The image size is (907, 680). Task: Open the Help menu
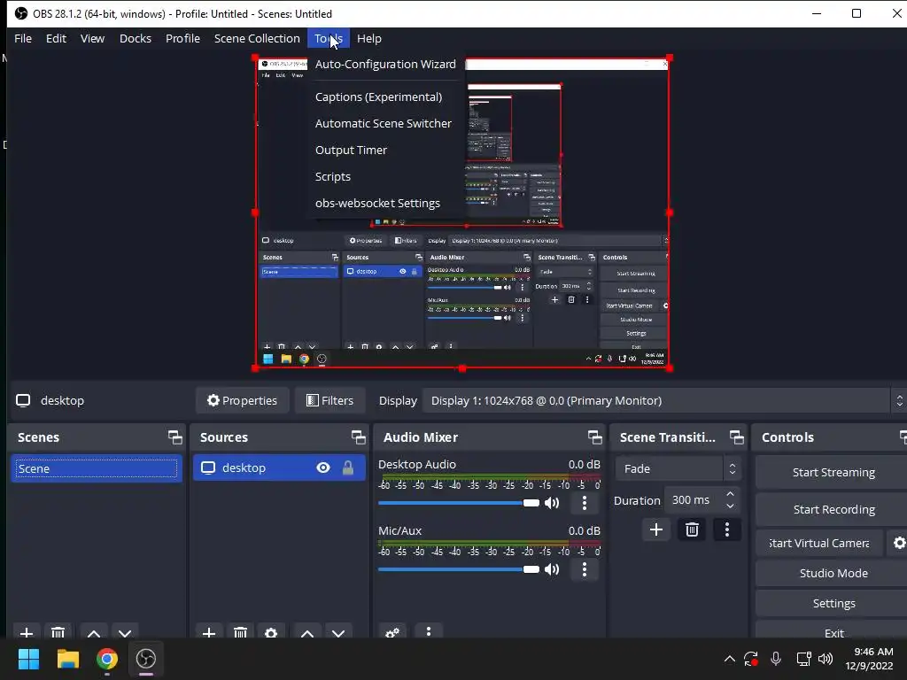[369, 38]
